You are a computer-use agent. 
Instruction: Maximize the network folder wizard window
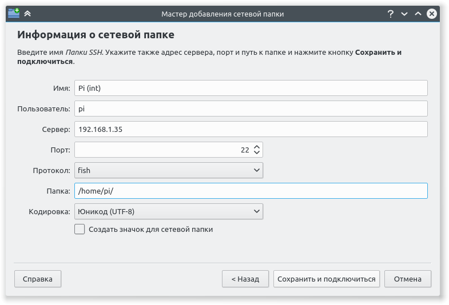[418, 14]
